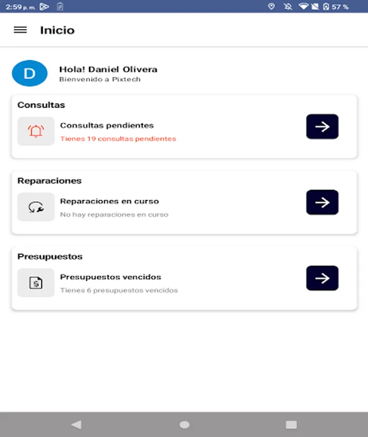Image resolution: width=368 pixels, height=437 pixels.
Task: Tap the Inicio title in the top bar
Action: (x=57, y=30)
